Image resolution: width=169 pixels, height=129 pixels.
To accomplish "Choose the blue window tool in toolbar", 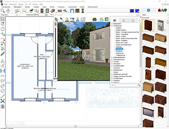I will point(47,11).
